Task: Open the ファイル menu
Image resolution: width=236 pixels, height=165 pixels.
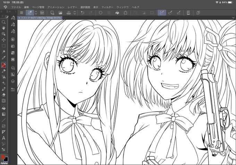Action: pos(16,7)
